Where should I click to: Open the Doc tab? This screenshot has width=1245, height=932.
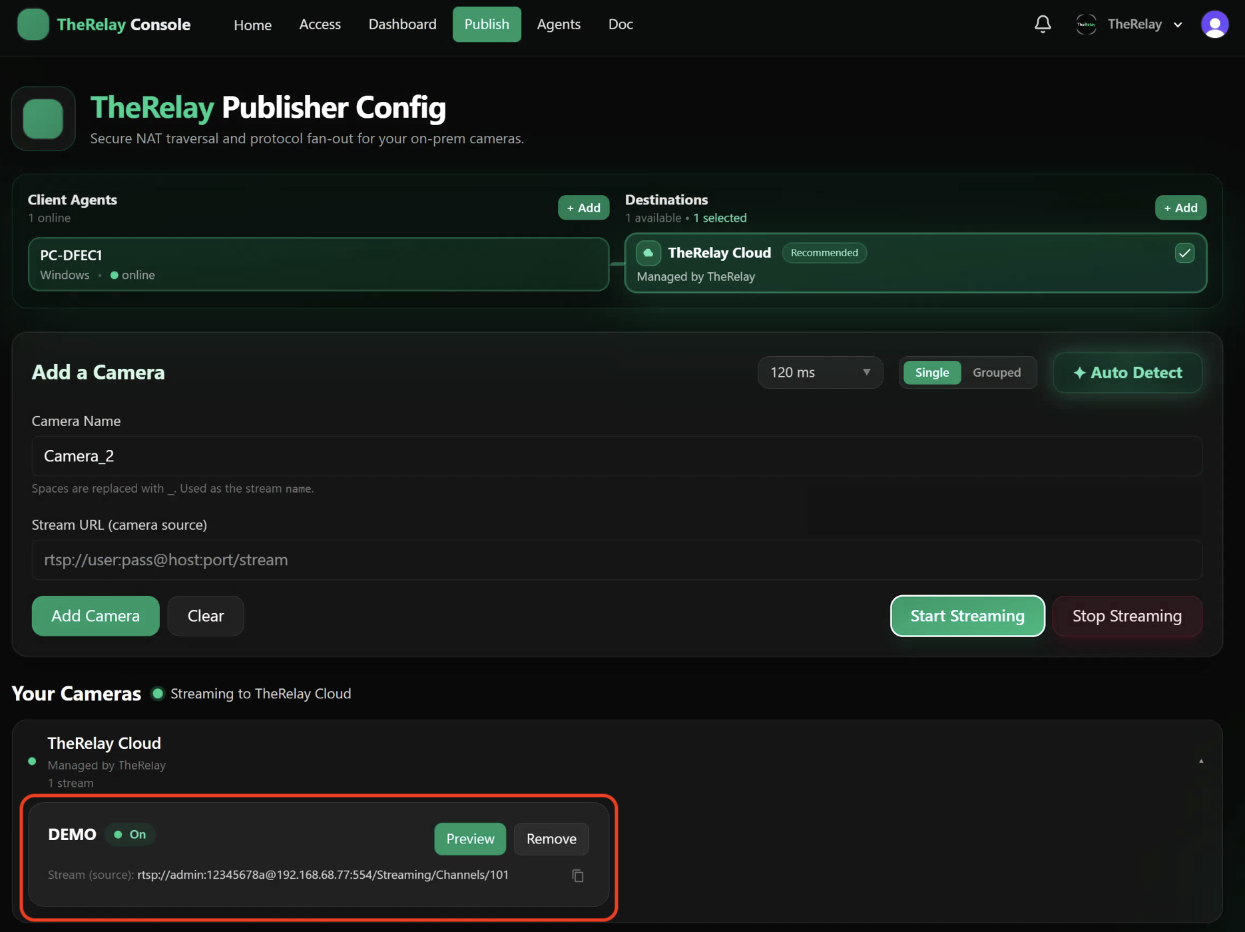tap(621, 25)
